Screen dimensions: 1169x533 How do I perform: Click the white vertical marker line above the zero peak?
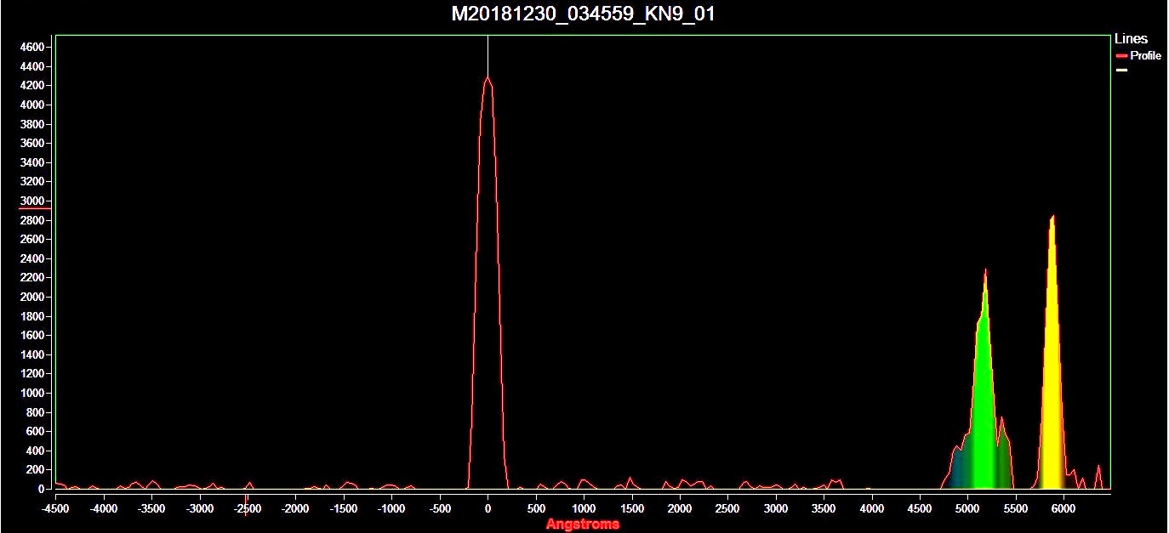pyautogui.click(x=488, y=55)
